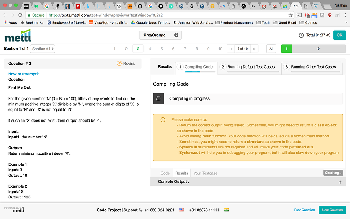Click the US flag icon
This screenshot has height=219, width=350.
(x=181, y=210)
